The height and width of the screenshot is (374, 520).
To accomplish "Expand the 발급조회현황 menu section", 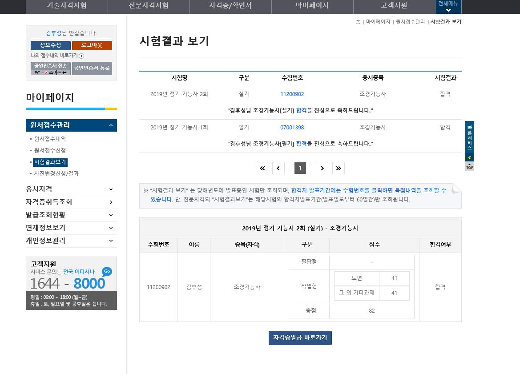I will [x=111, y=215].
